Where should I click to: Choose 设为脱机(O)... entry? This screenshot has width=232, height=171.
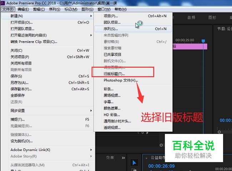pos(47,141)
